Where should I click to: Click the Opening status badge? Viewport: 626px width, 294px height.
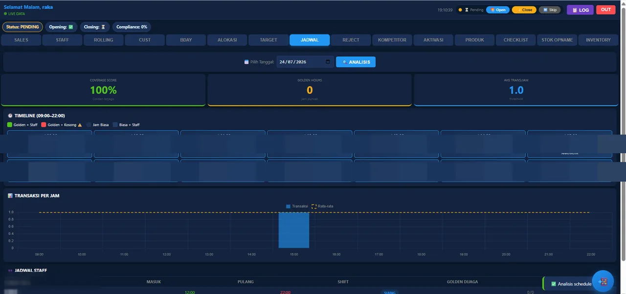(61, 27)
